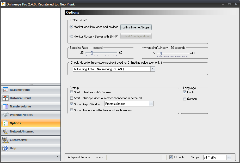Select the Options navigation item
Image resolution: width=240 pixels, height=163 pixels.
31,123
